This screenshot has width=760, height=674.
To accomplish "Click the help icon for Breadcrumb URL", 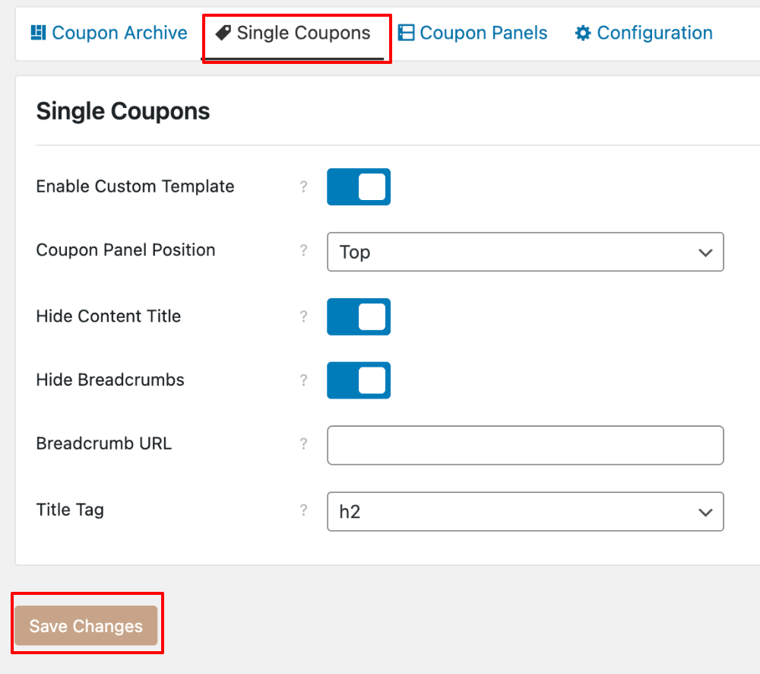I will click(304, 444).
